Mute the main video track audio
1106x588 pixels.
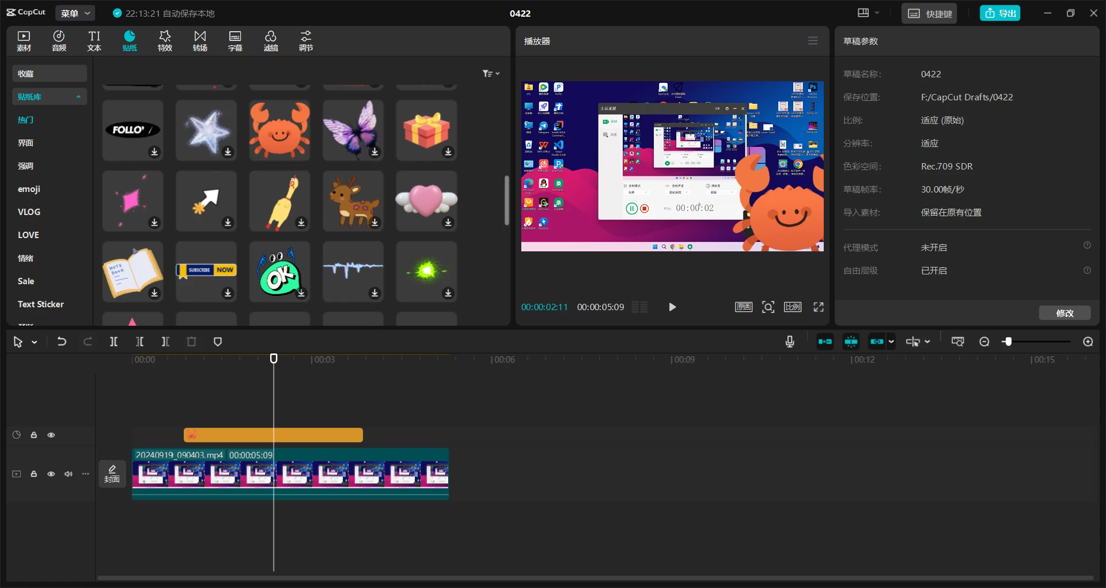pyautogui.click(x=69, y=474)
